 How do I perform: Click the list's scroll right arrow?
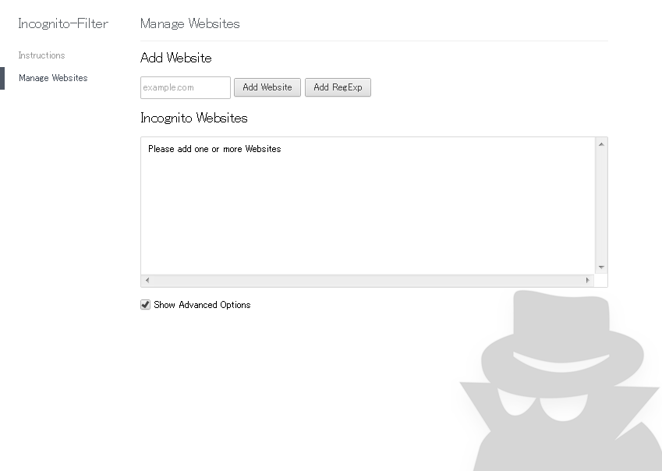[x=587, y=280]
